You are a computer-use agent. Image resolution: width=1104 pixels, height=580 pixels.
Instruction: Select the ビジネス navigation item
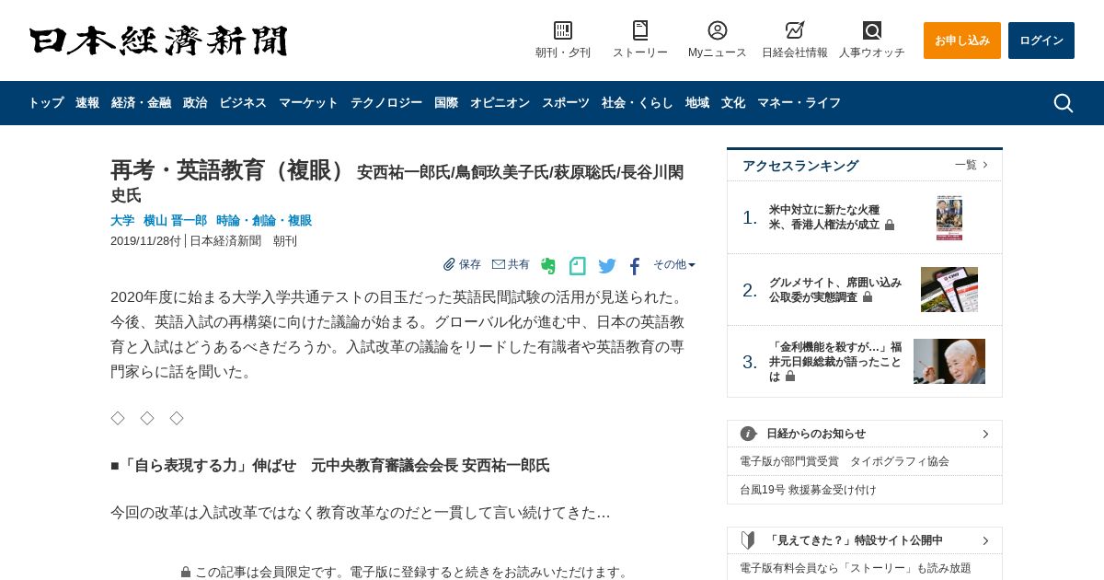point(243,103)
